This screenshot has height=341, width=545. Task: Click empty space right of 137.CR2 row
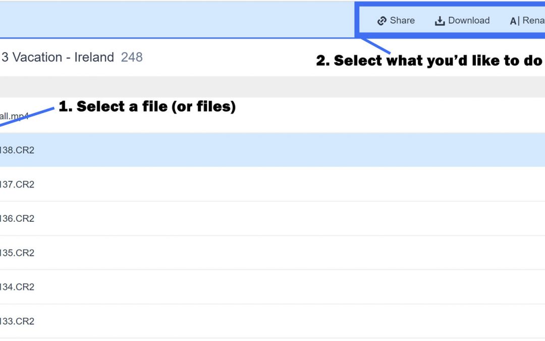coord(303,184)
